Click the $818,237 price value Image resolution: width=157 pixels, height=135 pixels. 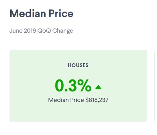point(97,100)
